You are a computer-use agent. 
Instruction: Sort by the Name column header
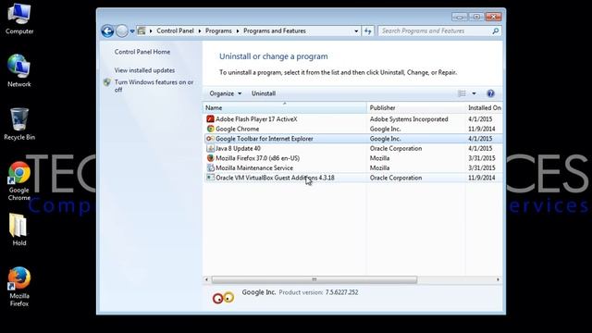click(x=285, y=108)
